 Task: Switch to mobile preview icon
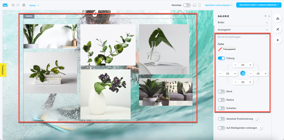tap(200, 5)
